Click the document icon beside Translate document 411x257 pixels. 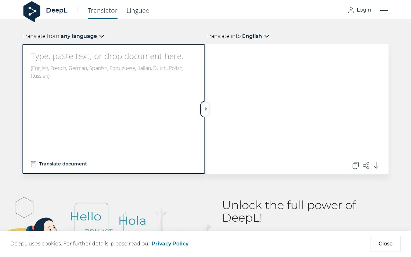click(x=33, y=164)
